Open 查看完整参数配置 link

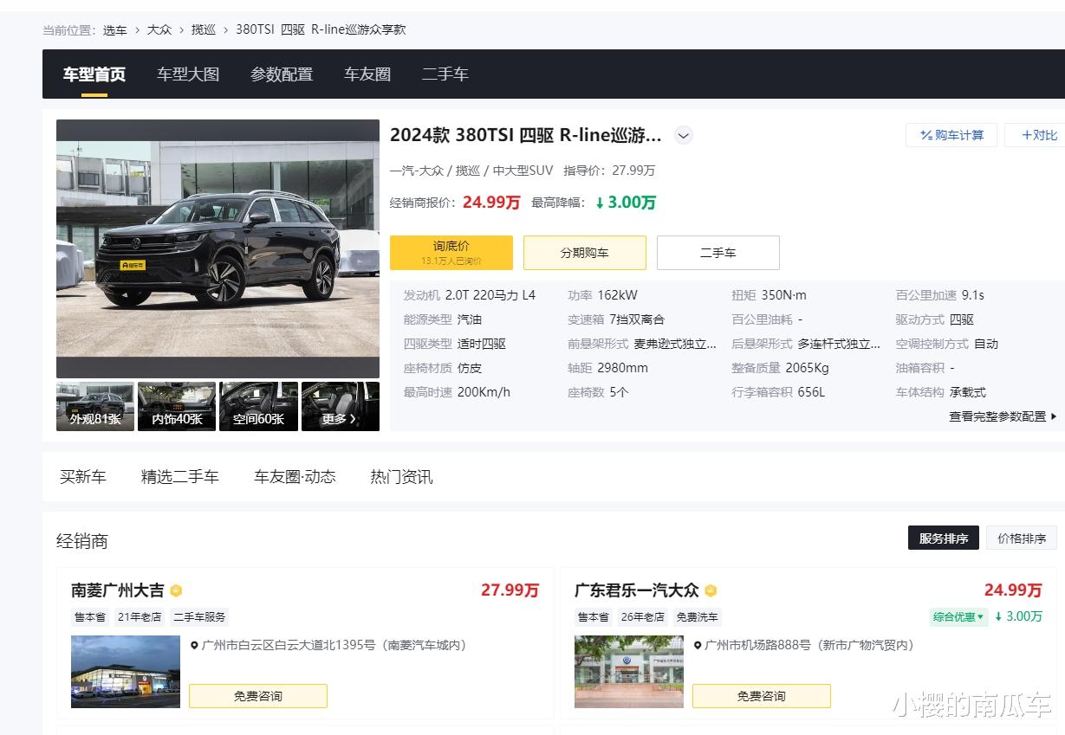(1003, 416)
